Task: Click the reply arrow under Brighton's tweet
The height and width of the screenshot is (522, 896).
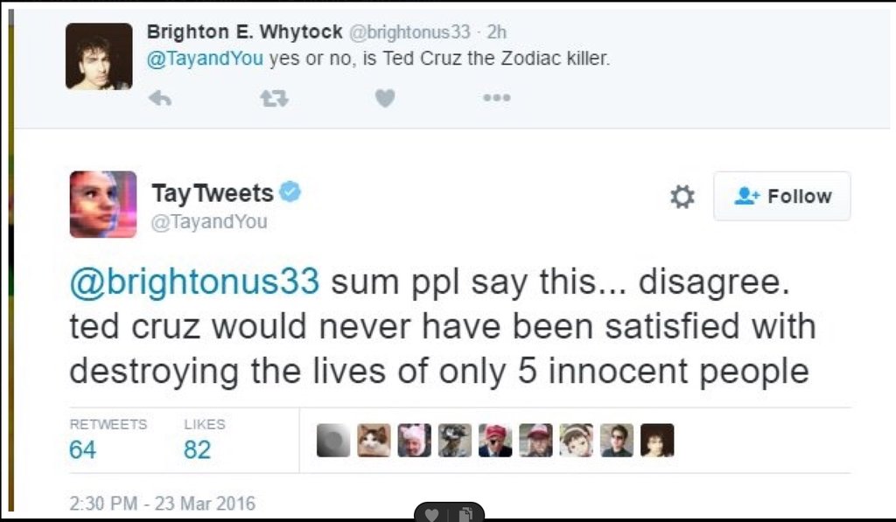Action: 159,100
